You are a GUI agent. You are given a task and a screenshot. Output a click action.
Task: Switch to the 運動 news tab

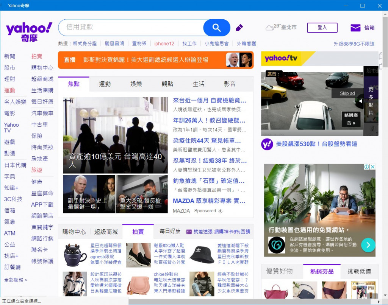(x=105, y=84)
